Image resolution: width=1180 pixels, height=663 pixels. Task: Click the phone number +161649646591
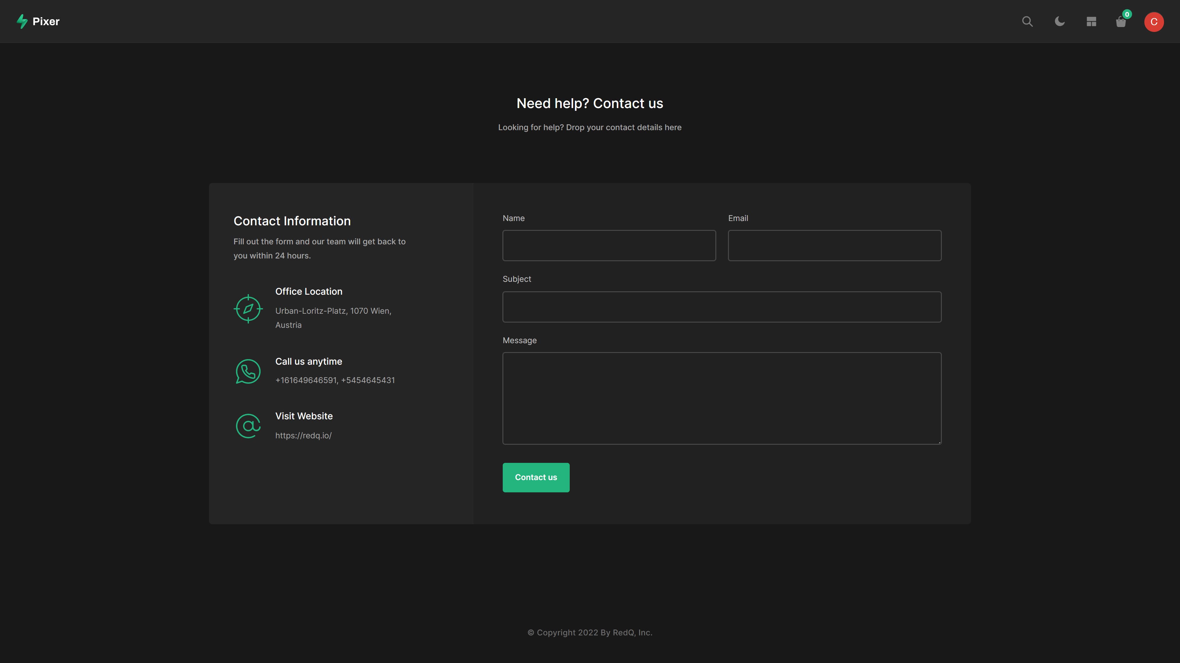(305, 380)
